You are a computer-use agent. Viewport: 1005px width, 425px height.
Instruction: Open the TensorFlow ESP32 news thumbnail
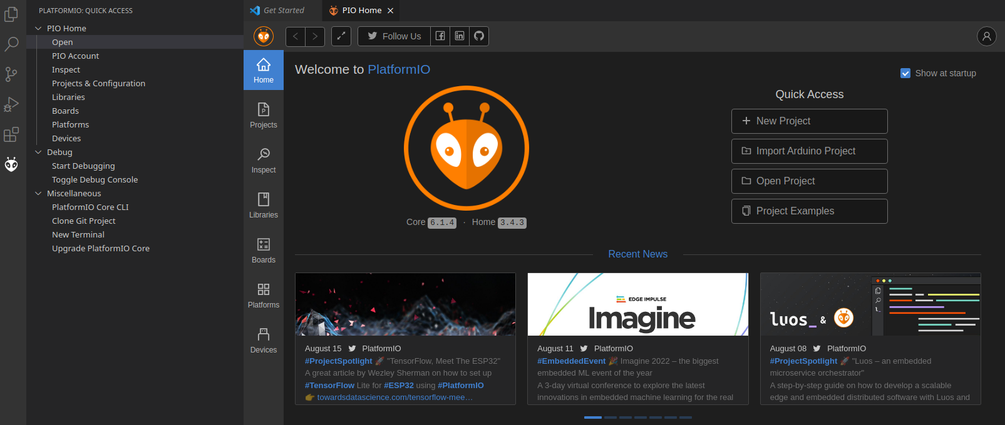point(405,304)
